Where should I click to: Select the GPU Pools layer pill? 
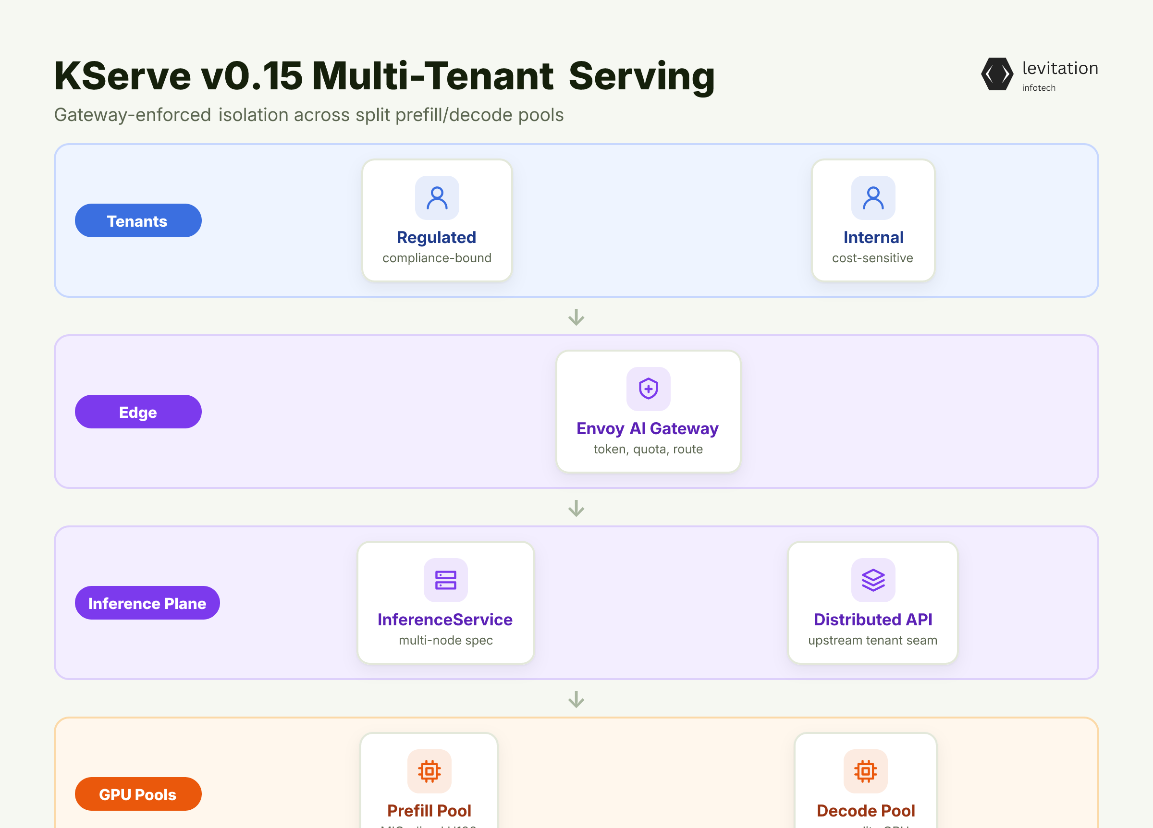(138, 794)
